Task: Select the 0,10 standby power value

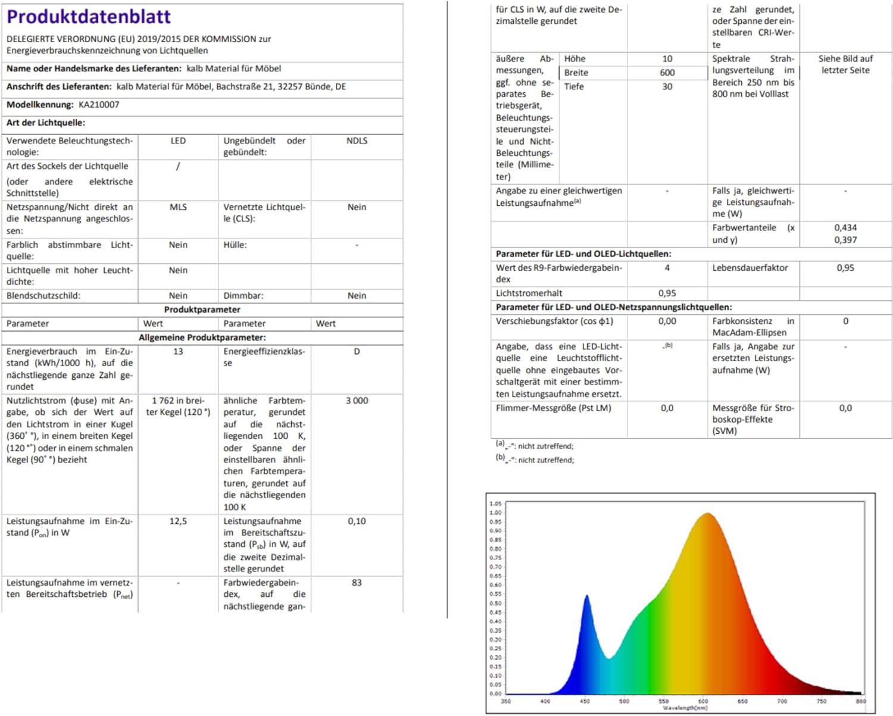Action: point(357,521)
